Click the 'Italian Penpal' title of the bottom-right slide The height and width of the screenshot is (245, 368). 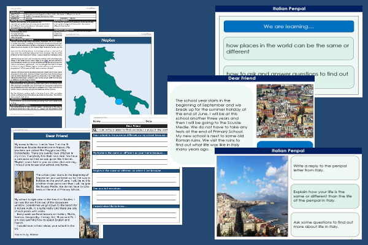(x=288, y=151)
